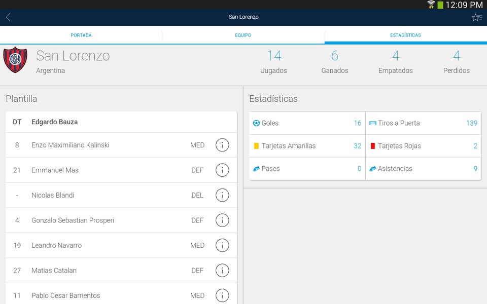Click the Asistencias boot icon
487x304 pixels.
click(372, 169)
